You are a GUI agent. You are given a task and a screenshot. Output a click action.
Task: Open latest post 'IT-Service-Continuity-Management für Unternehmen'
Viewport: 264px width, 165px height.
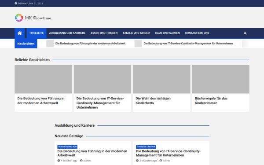click(169, 153)
